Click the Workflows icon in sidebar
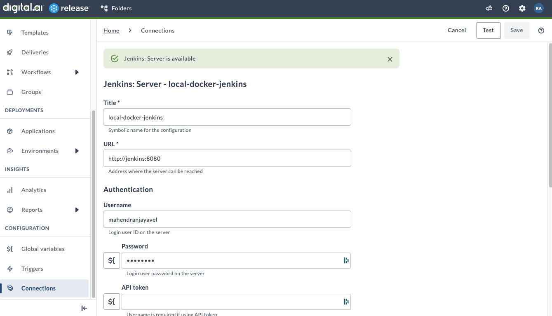Screen dimensions: 552x316 tap(10, 72)
